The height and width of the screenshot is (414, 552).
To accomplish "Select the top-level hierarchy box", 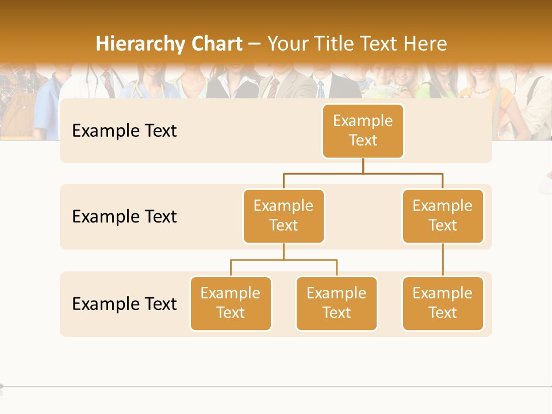I will point(363,131).
